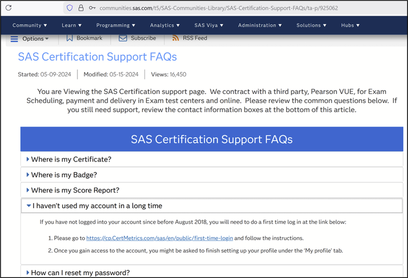Click the sentence about logging in before August 2018
Screen dimensions: 408x278
(193, 222)
